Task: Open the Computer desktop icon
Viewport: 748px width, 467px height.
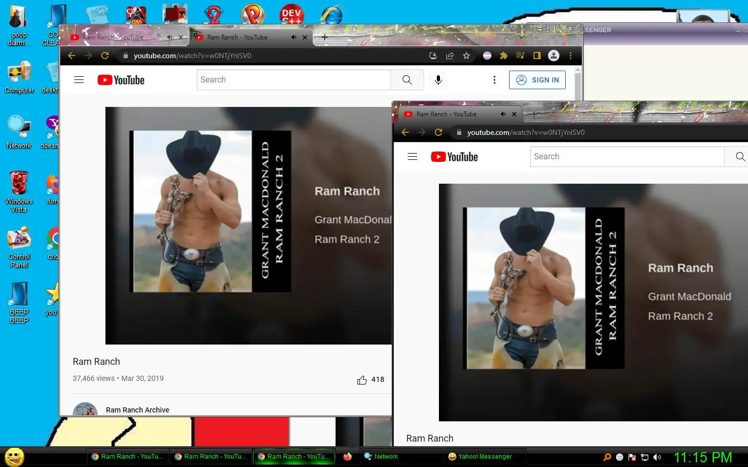Action: (x=19, y=78)
